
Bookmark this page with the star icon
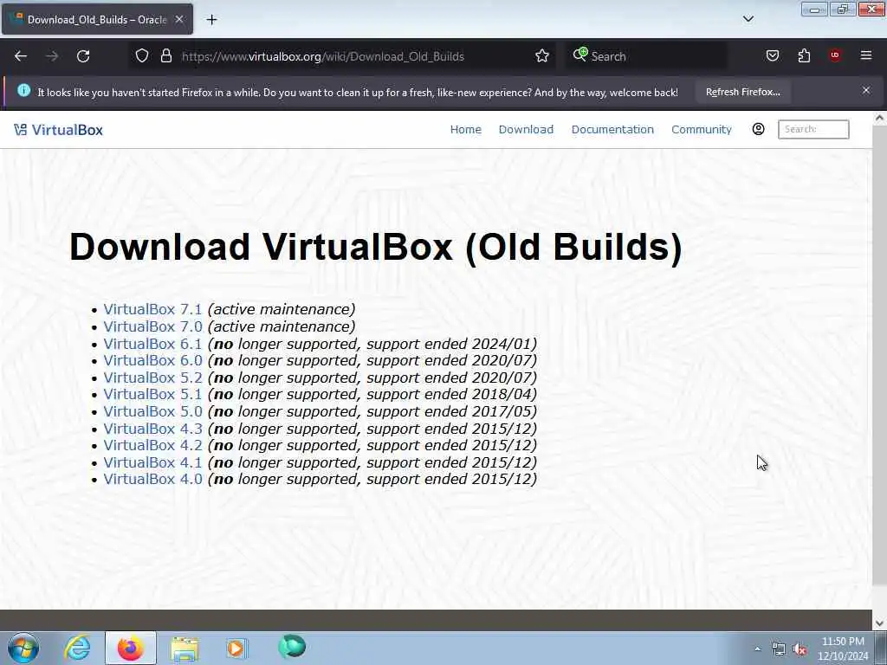pyautogui.click(x=542, y=56)
